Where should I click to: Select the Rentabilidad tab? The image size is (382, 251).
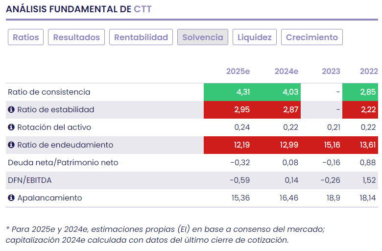(x=141, y=37)
